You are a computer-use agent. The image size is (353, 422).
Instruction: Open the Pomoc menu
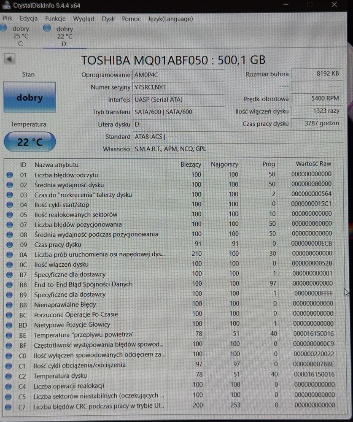click(x=131, y=19)
